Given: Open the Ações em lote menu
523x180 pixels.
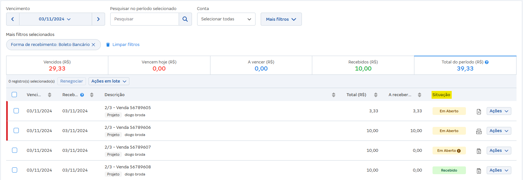Looking at the screenshot, I should (109, 81).
